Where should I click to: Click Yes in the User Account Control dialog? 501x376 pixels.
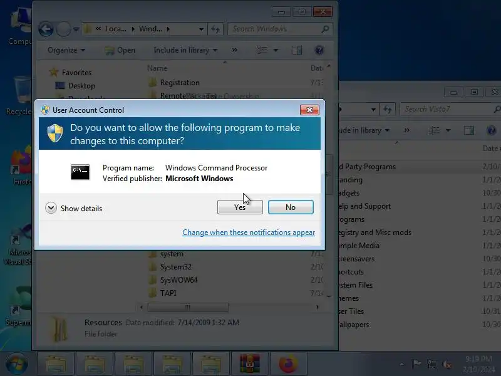coord(240,207)
